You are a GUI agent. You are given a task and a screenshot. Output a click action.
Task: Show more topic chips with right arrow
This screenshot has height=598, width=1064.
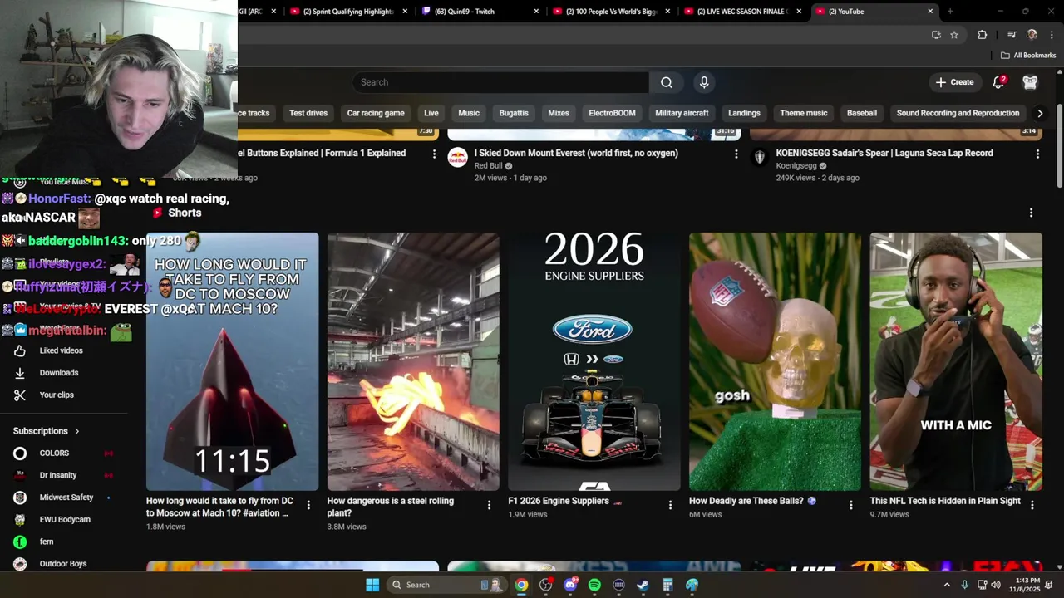tap(1039, 113)
